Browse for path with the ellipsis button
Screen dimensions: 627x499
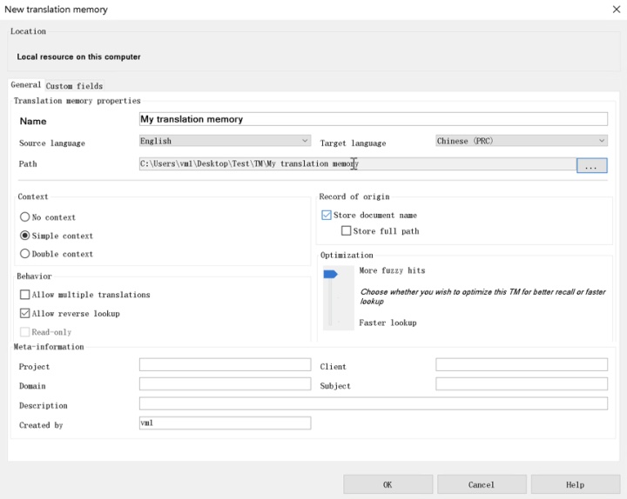pyautogui.click(x=591, y=165)
